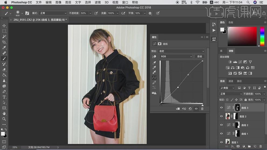This screenshot has height=150, width=267.
Task: Select the Rectangular Marquee tool
Action: tap(4, 31)
